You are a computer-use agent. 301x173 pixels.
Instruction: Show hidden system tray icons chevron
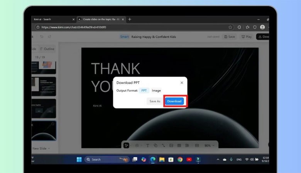(218, 160)
